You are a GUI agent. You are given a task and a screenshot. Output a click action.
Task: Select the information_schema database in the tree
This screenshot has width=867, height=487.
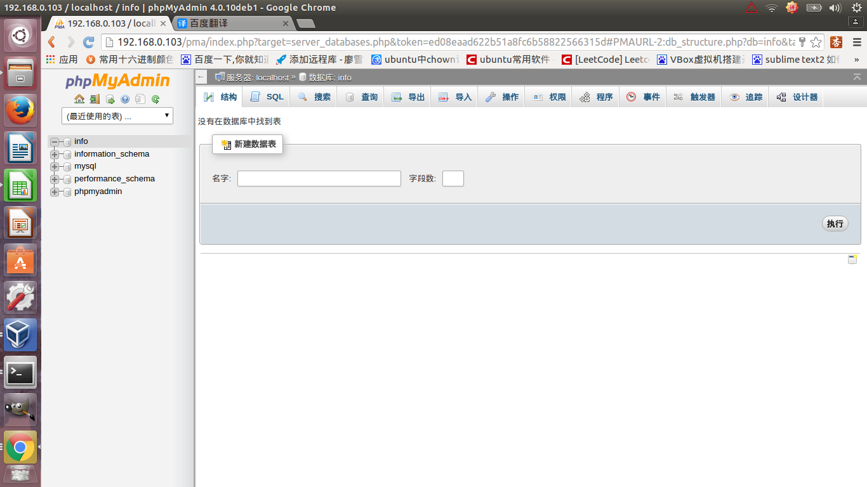[x=112, y=154]
